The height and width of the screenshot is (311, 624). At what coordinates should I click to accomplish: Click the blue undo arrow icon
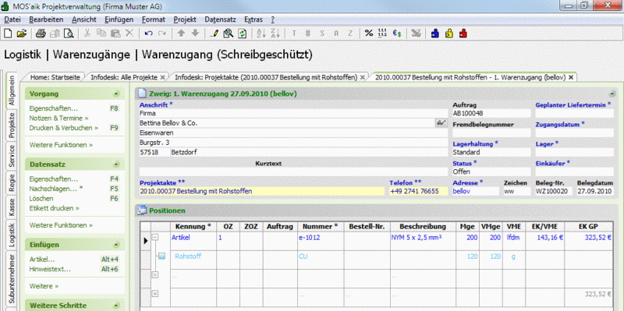tap(148, 34)
